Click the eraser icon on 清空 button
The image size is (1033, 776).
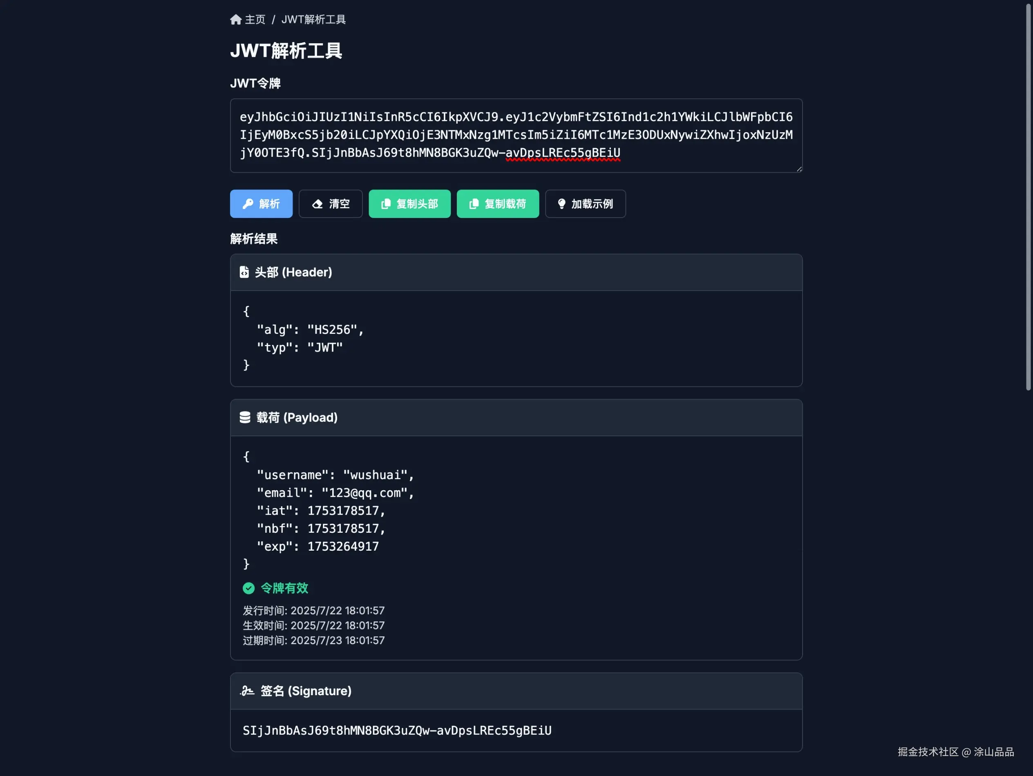pos(318,204)
